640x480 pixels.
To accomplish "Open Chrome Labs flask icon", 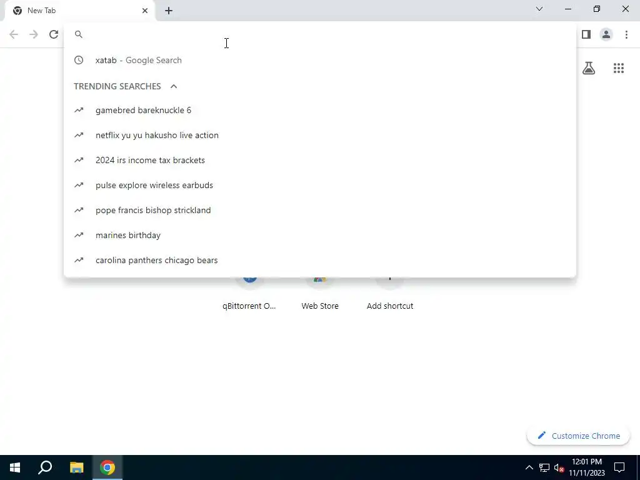I will (589, 68).
